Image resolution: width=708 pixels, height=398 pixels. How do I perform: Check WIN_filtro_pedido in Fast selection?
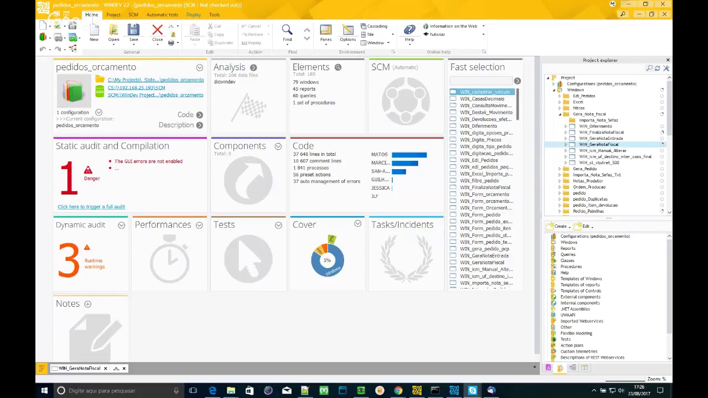(453, 181)
